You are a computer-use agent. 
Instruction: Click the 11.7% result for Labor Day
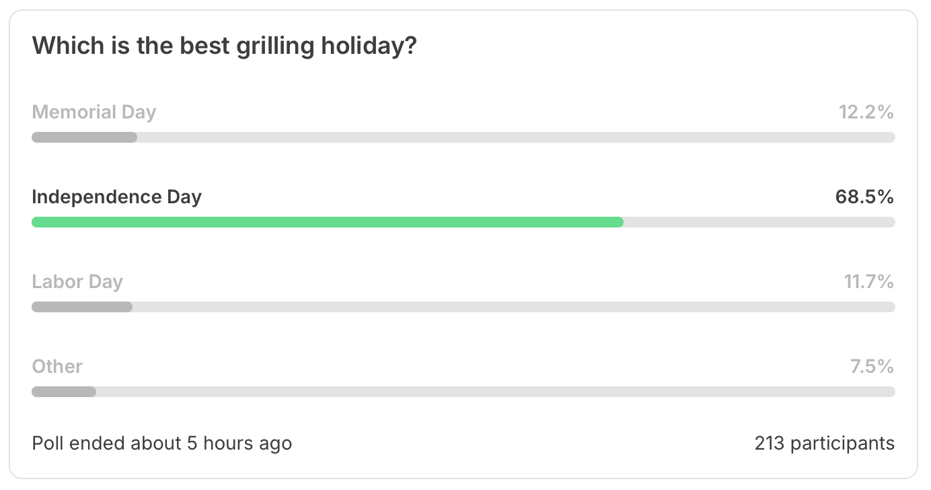point(869,281)
